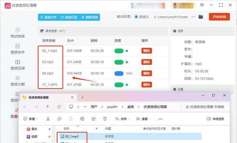The width and height of the screenshot is (237, 143).
Task: Delete the 02_1.mp3 row with 删除
Action: tap(147, 51)
